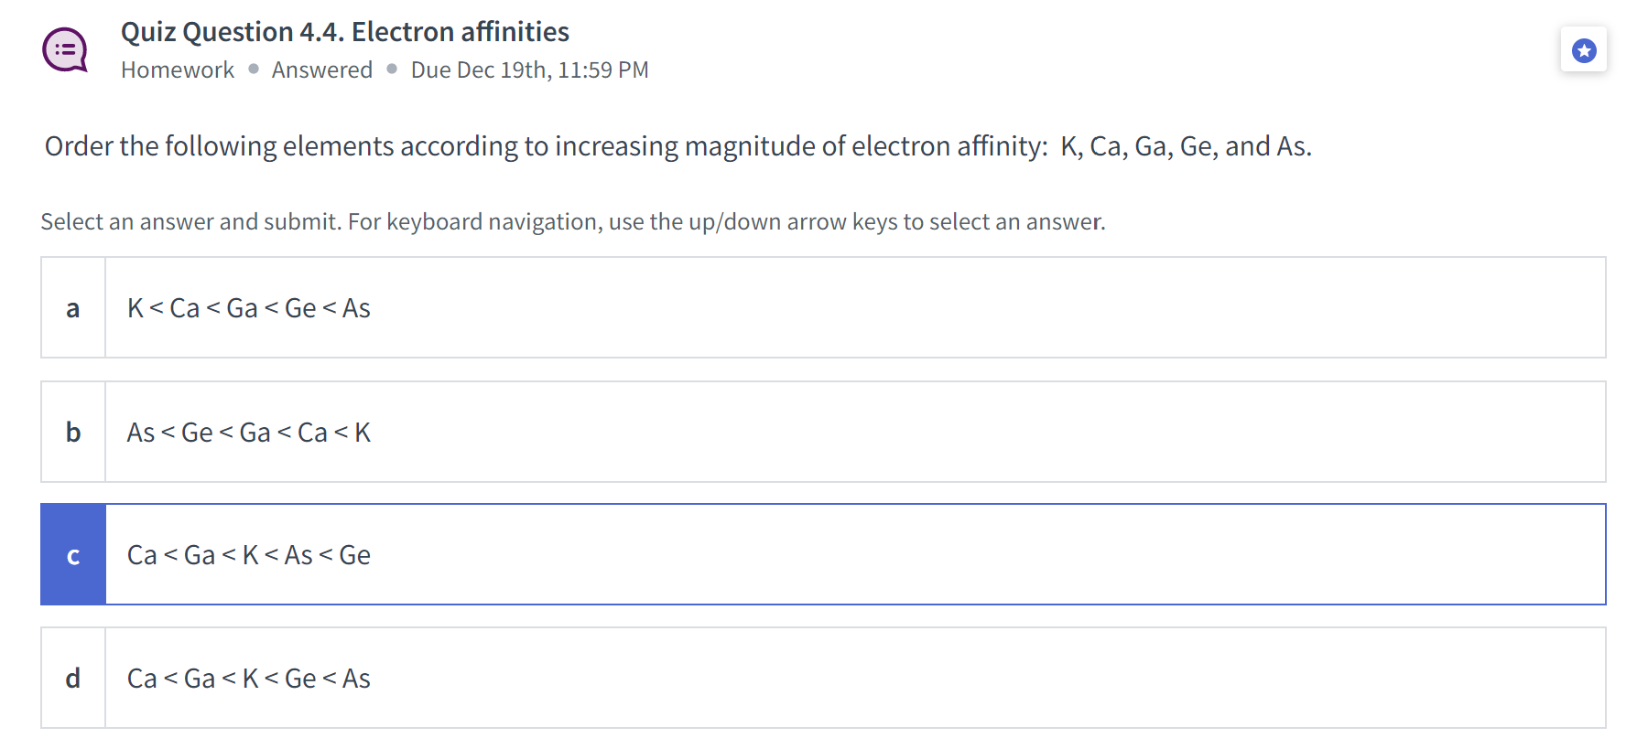The image size is (1637, 749).
Task: Open the quiz title Electron affinities
Action: (344, 31)
